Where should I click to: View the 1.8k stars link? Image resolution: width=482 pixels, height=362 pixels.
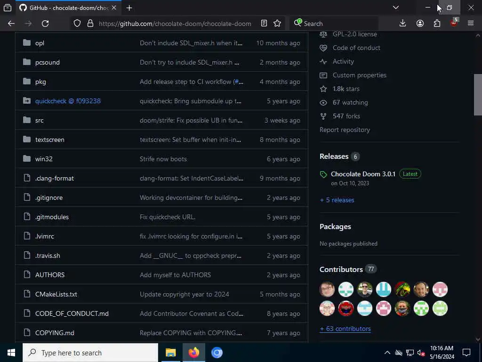(x=346, y=89)
